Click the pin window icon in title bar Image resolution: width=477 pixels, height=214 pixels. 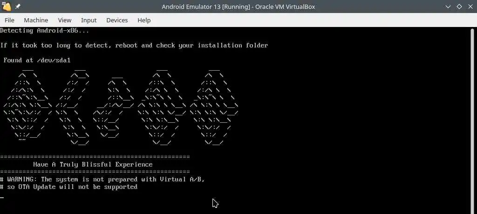click(x=18, y=7)
